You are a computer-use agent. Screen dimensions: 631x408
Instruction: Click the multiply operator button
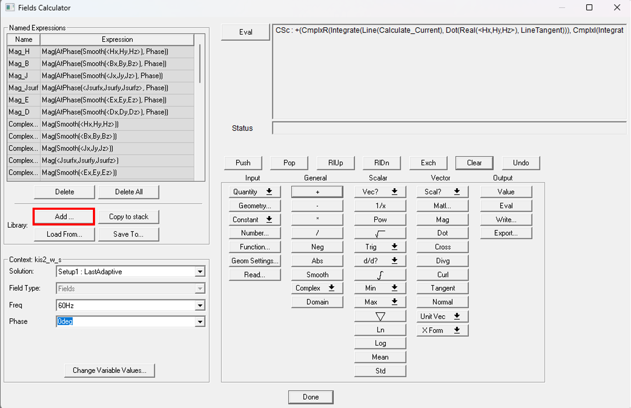(x=317, y=220)
